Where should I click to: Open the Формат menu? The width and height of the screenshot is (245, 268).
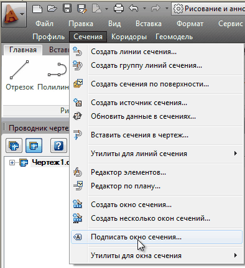click(190, 24)
